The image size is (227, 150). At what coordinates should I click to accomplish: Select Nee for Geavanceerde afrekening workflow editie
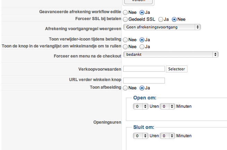click(x=125, y=12)
